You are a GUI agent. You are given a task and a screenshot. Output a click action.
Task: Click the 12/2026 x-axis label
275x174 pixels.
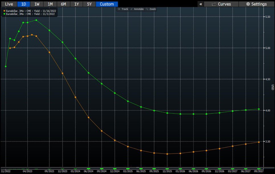[x=220, y=171]
